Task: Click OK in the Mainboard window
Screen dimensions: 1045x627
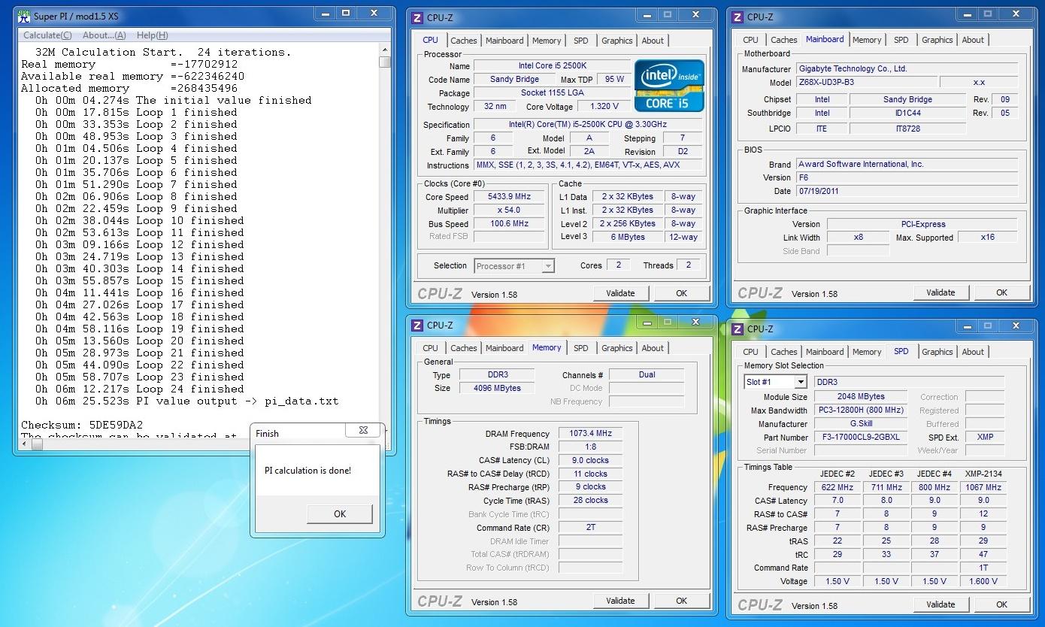Action: (x=1001, y=292)
